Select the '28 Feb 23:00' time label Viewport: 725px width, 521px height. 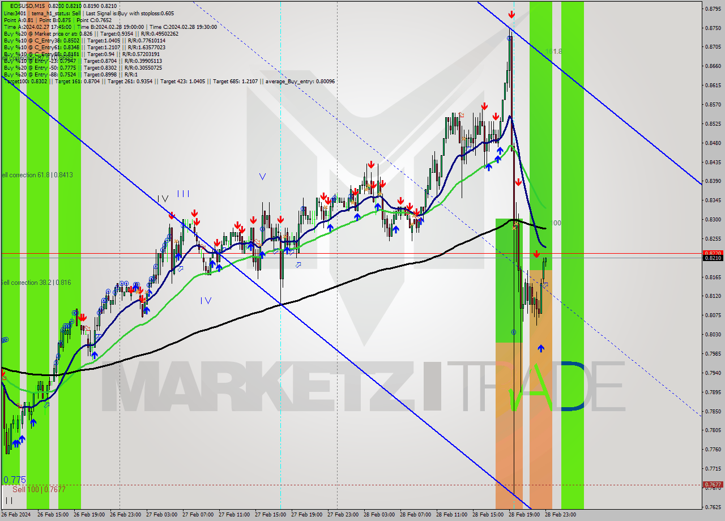point(560,515)
